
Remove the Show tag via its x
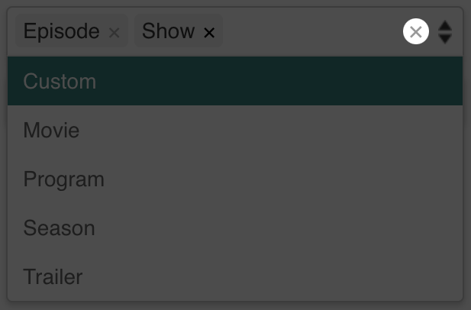209,32
